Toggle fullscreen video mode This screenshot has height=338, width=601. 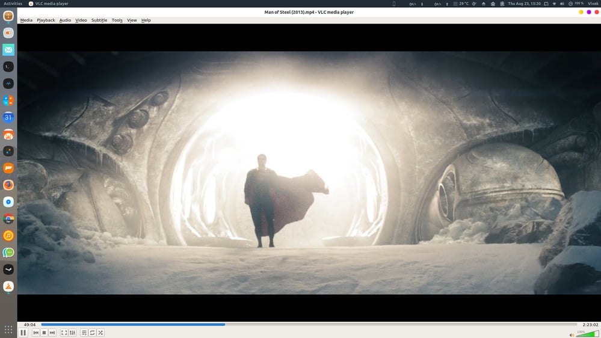tap(64, 333)
